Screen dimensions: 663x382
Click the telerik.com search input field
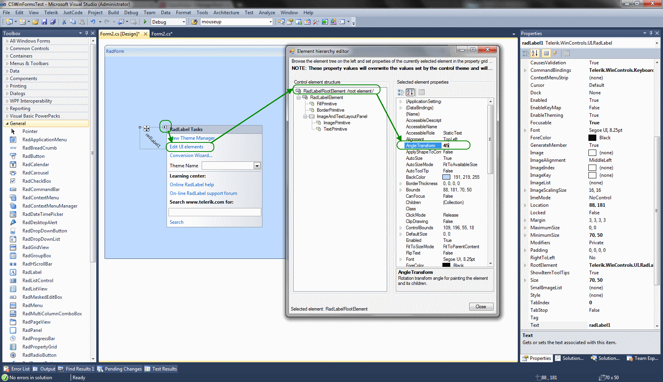coord(215,212)
